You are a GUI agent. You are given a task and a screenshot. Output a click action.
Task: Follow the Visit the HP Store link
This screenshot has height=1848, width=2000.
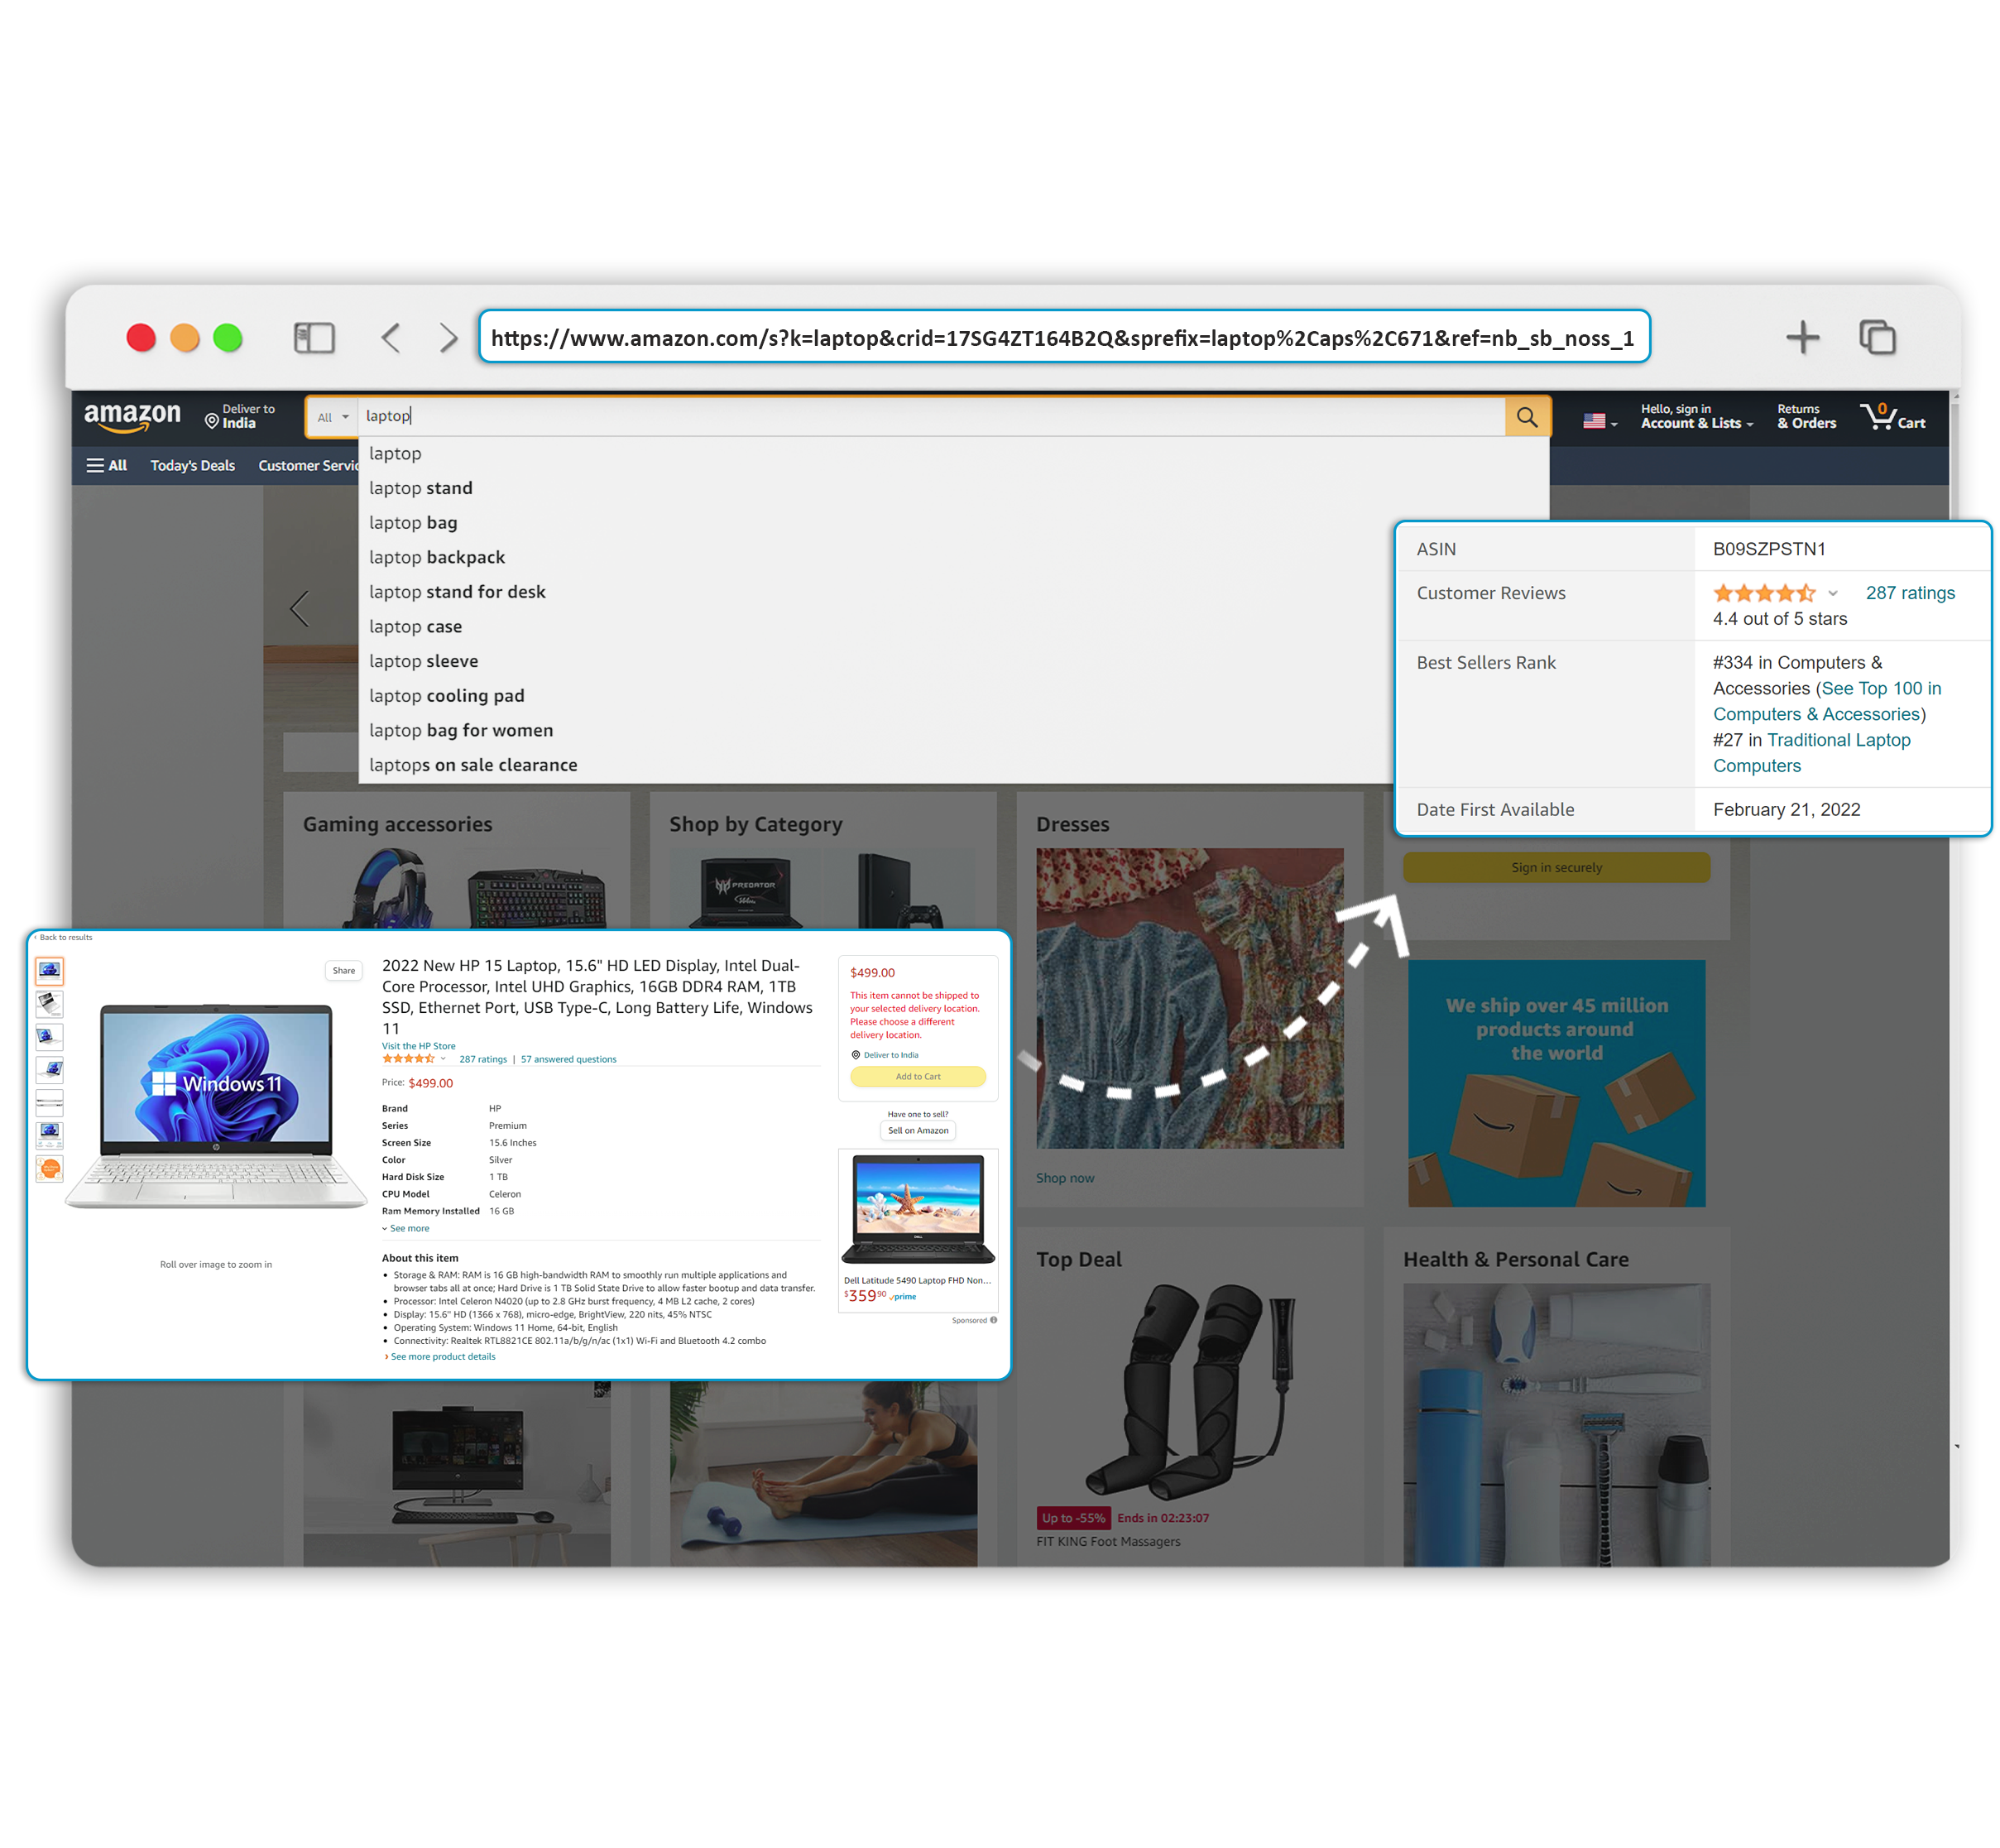coord(418,1046)
